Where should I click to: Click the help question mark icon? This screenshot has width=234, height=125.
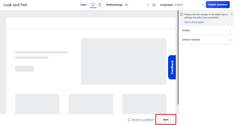point(154,5)
